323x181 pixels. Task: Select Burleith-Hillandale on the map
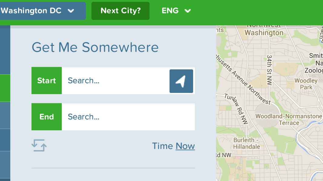[246, 143]
